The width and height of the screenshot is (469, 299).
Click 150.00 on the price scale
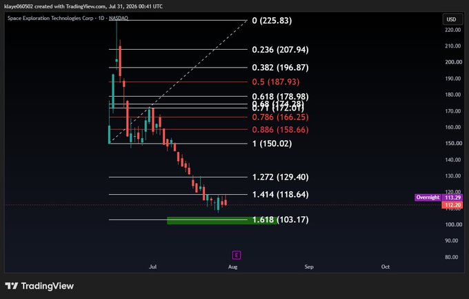pos(453,143)
